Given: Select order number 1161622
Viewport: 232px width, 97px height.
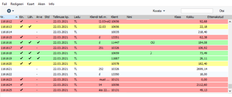Looking at the screenshot, I should coord(6,74).
